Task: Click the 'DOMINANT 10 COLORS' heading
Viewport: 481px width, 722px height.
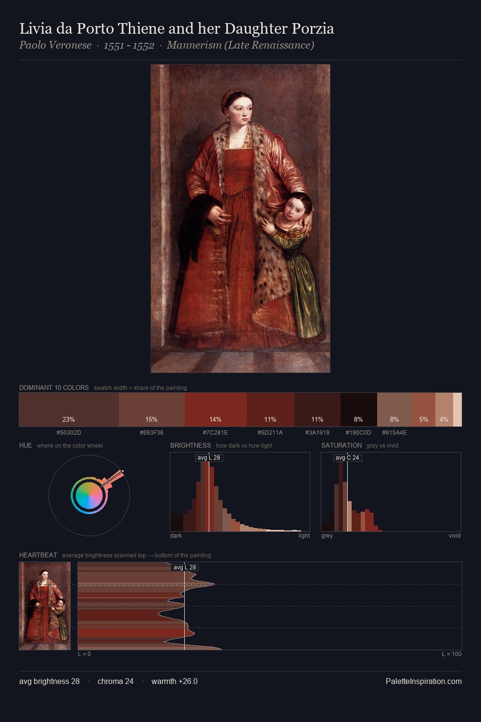Action: click(54, 387)
